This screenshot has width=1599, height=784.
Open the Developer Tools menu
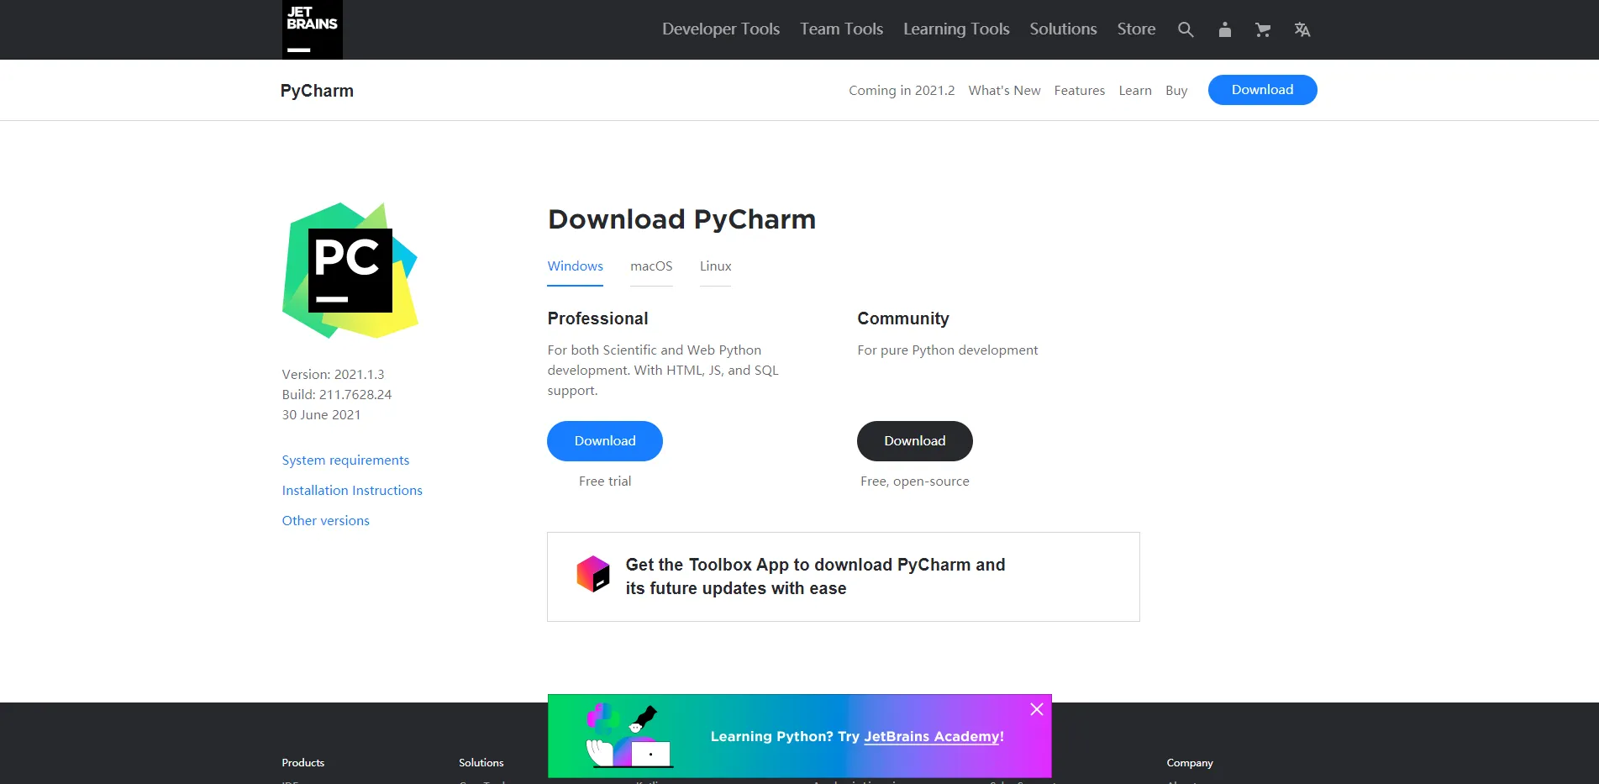(721, 29)
